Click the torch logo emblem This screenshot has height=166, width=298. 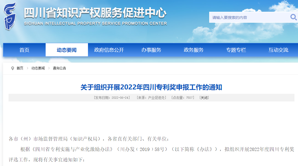10,16
